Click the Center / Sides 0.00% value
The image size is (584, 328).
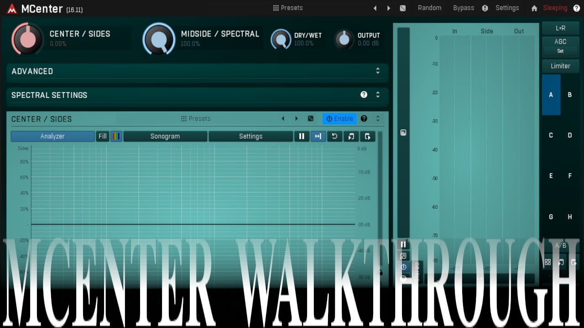click(x=58, y=44)
